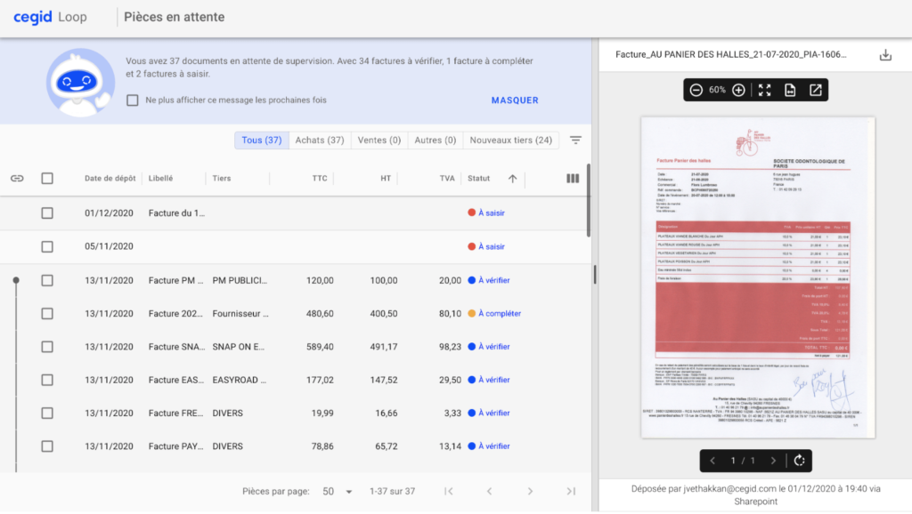Select the Facture PM row checkbox
912x514 pixels.
[47, 280]
